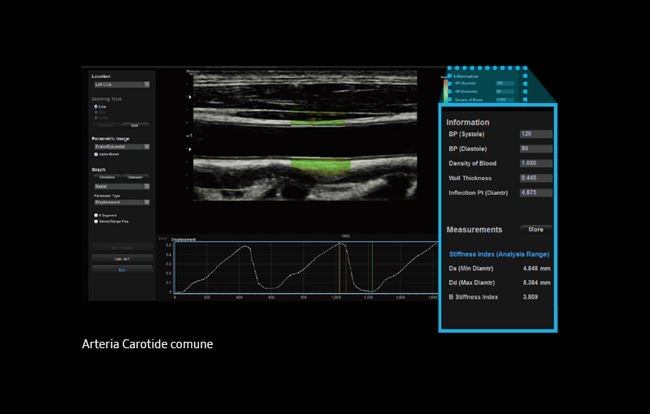The height and width of the screenshot is (414, 650).
Task: Click the B Stiffness Index value 3.809
Action: coord(531,297)
